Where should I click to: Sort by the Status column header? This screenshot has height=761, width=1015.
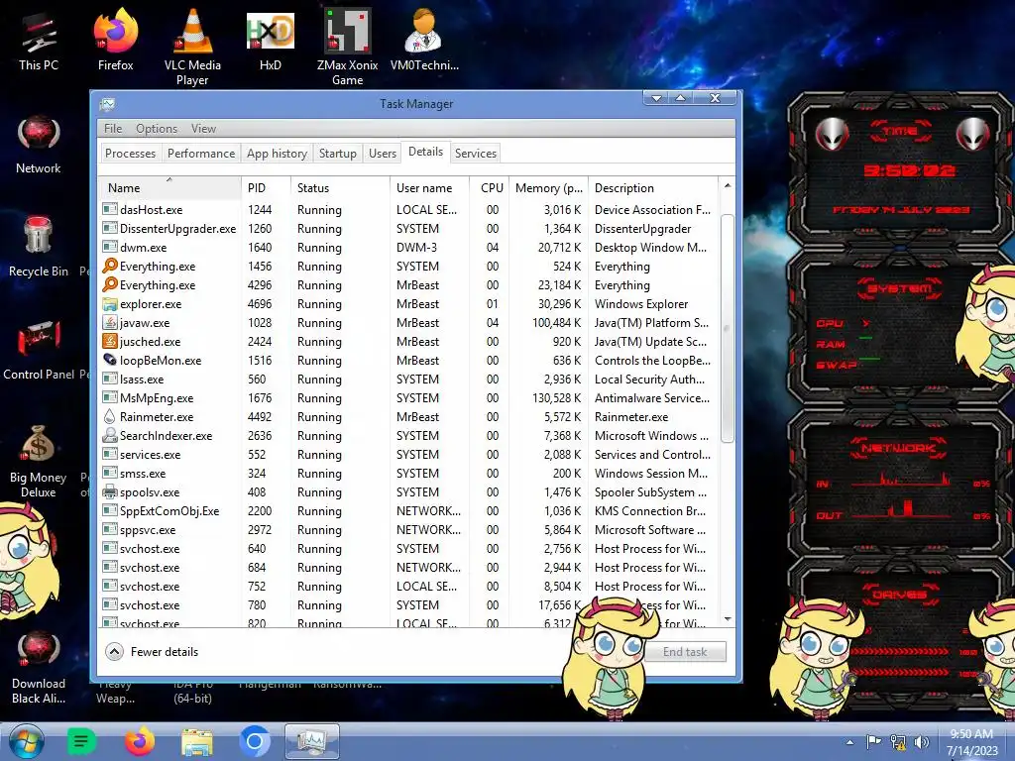[341, 187]
